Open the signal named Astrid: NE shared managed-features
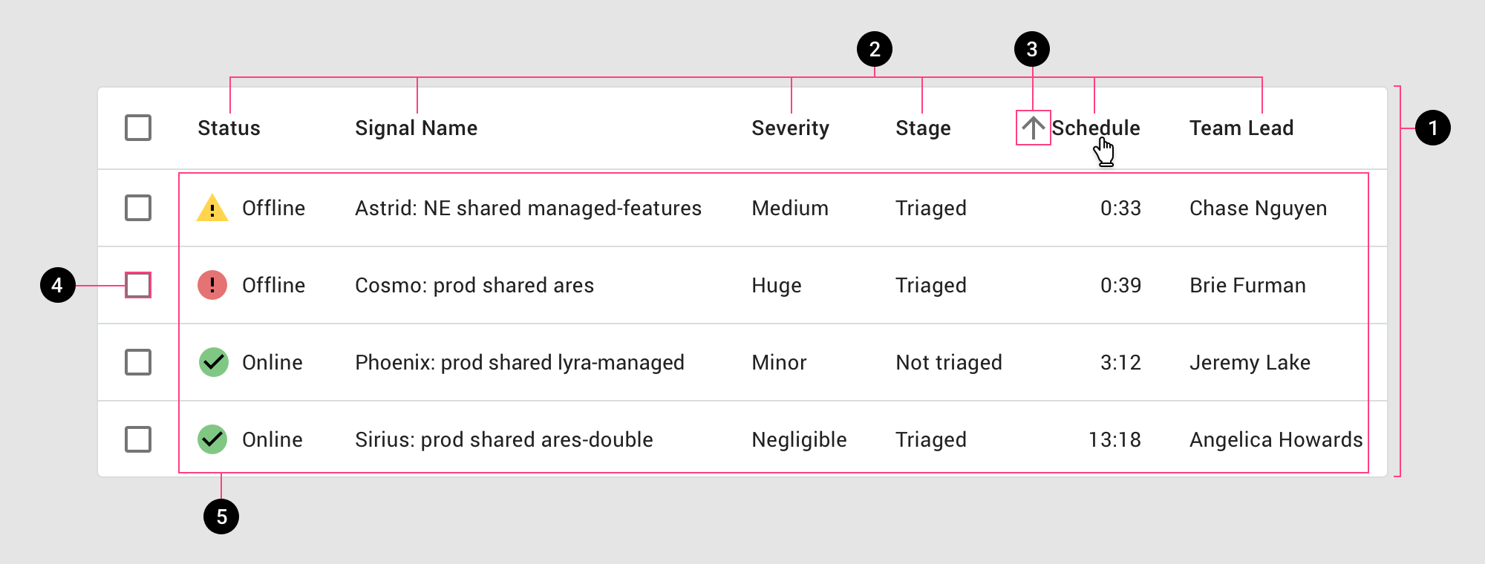This screenshot has width=1485, height=564. 527,209
